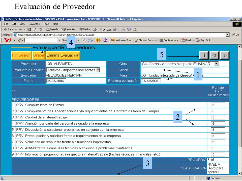Open the Tools menu

coord(46,24)
